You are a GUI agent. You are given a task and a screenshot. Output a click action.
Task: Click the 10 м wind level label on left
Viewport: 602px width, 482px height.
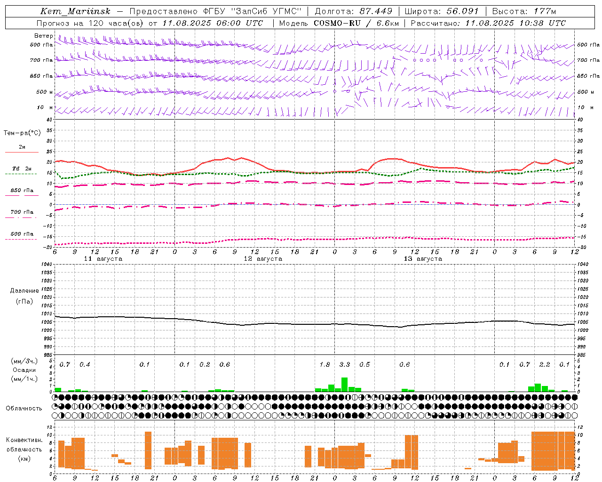pos(45,107)
